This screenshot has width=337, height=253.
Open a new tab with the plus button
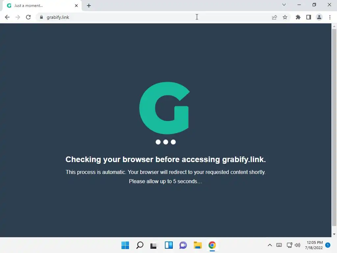(89, 6)
